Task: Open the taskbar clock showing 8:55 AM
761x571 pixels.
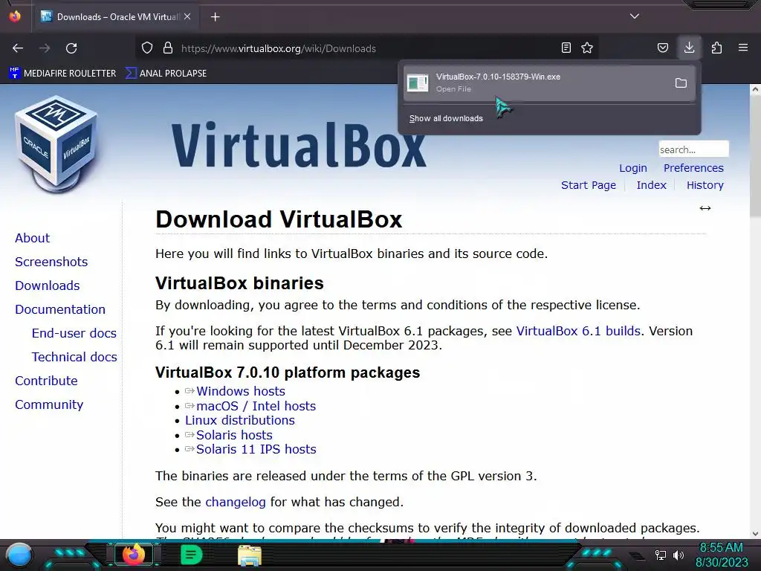Action: [x=722, y=555]
